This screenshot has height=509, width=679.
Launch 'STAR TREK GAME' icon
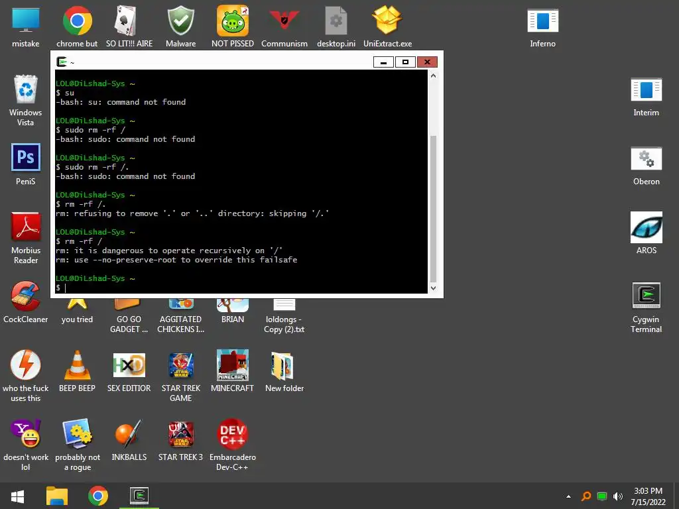click(180, 376)
